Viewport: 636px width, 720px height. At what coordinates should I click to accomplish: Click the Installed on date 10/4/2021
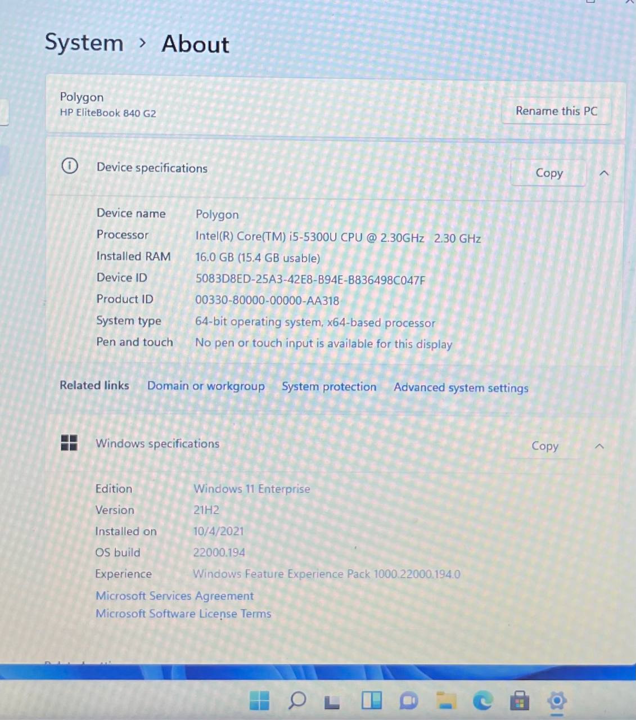coord(218,531)
